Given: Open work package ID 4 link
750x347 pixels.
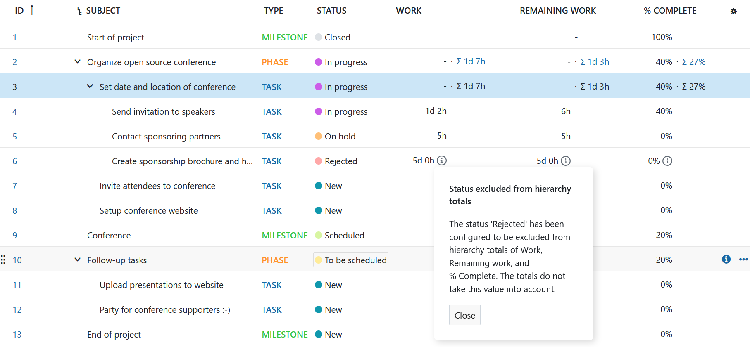Looking at the screenshot, I should coord(15,112).
